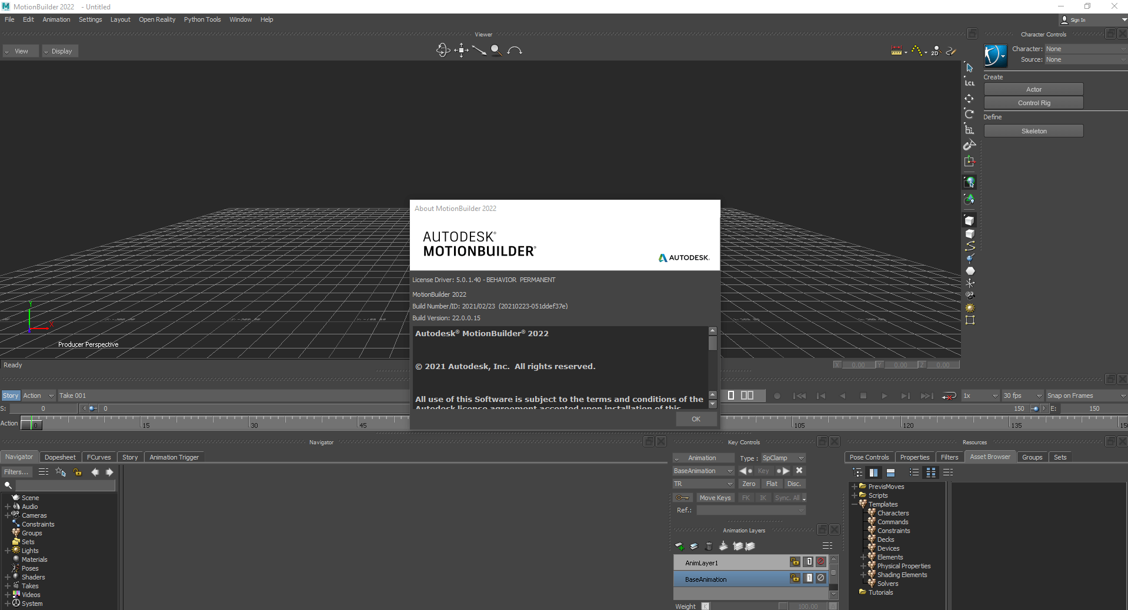The image size is (1128, 610).
Task: Click the Sun light display icon
Action: click(x=970, y=308)
